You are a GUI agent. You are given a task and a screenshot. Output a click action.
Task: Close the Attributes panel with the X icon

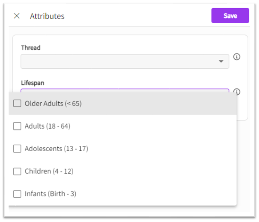point(17,16)
